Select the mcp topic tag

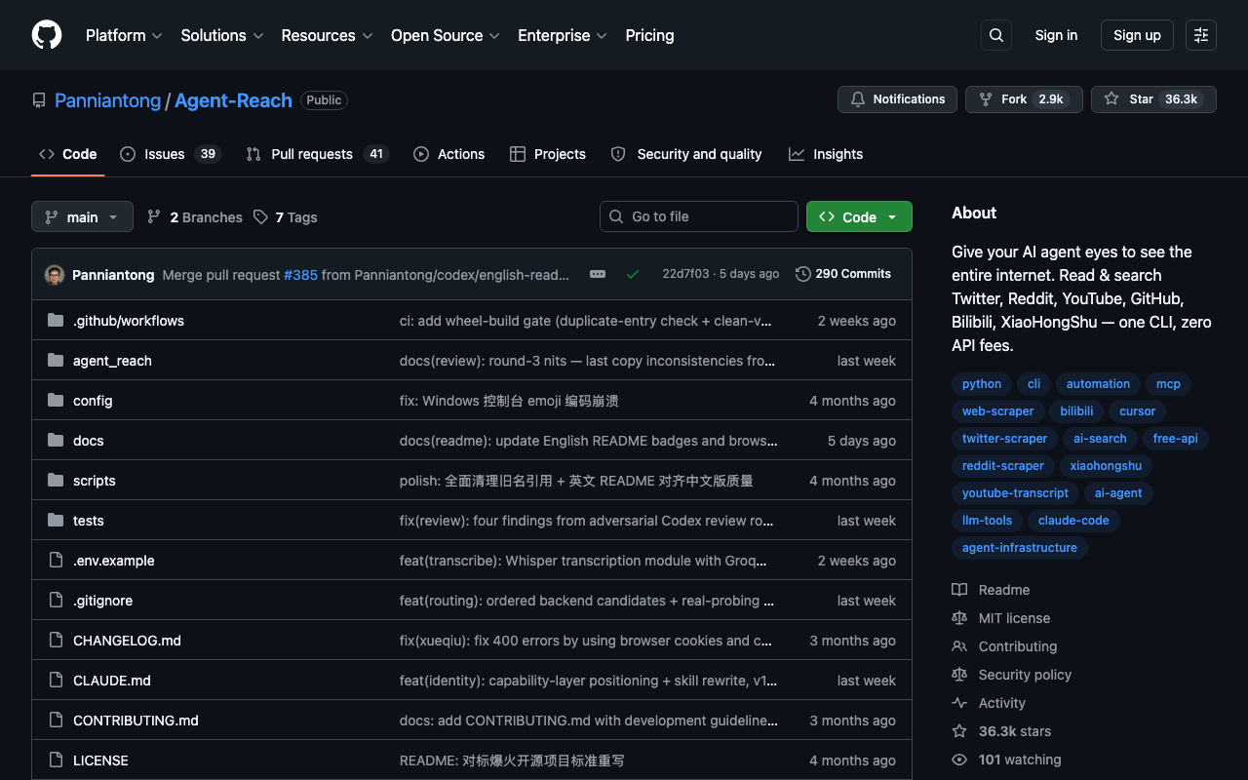coord(1168,384)
